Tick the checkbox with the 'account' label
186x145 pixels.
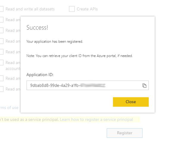coord(1,63)
